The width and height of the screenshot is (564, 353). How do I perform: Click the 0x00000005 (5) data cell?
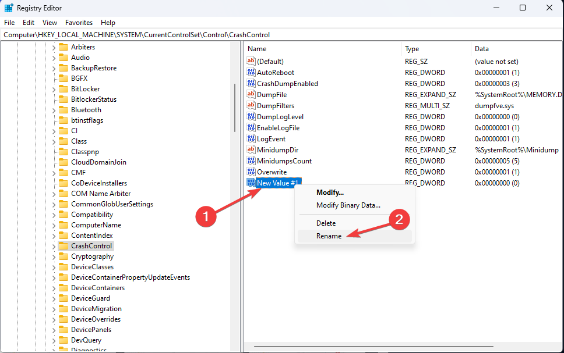click(497, 161)
